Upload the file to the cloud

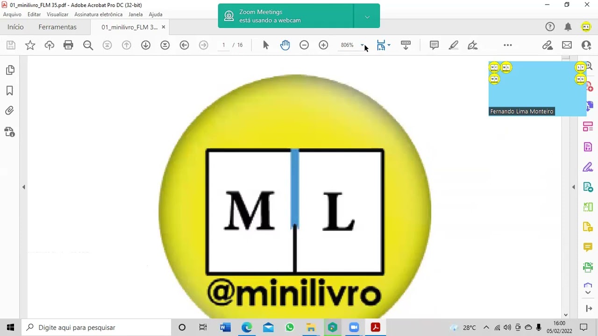(x=49, y=45)
